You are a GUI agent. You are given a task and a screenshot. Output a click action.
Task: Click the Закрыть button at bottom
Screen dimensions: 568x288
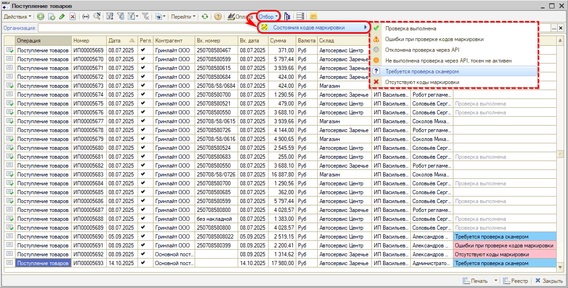pos(548,281)
